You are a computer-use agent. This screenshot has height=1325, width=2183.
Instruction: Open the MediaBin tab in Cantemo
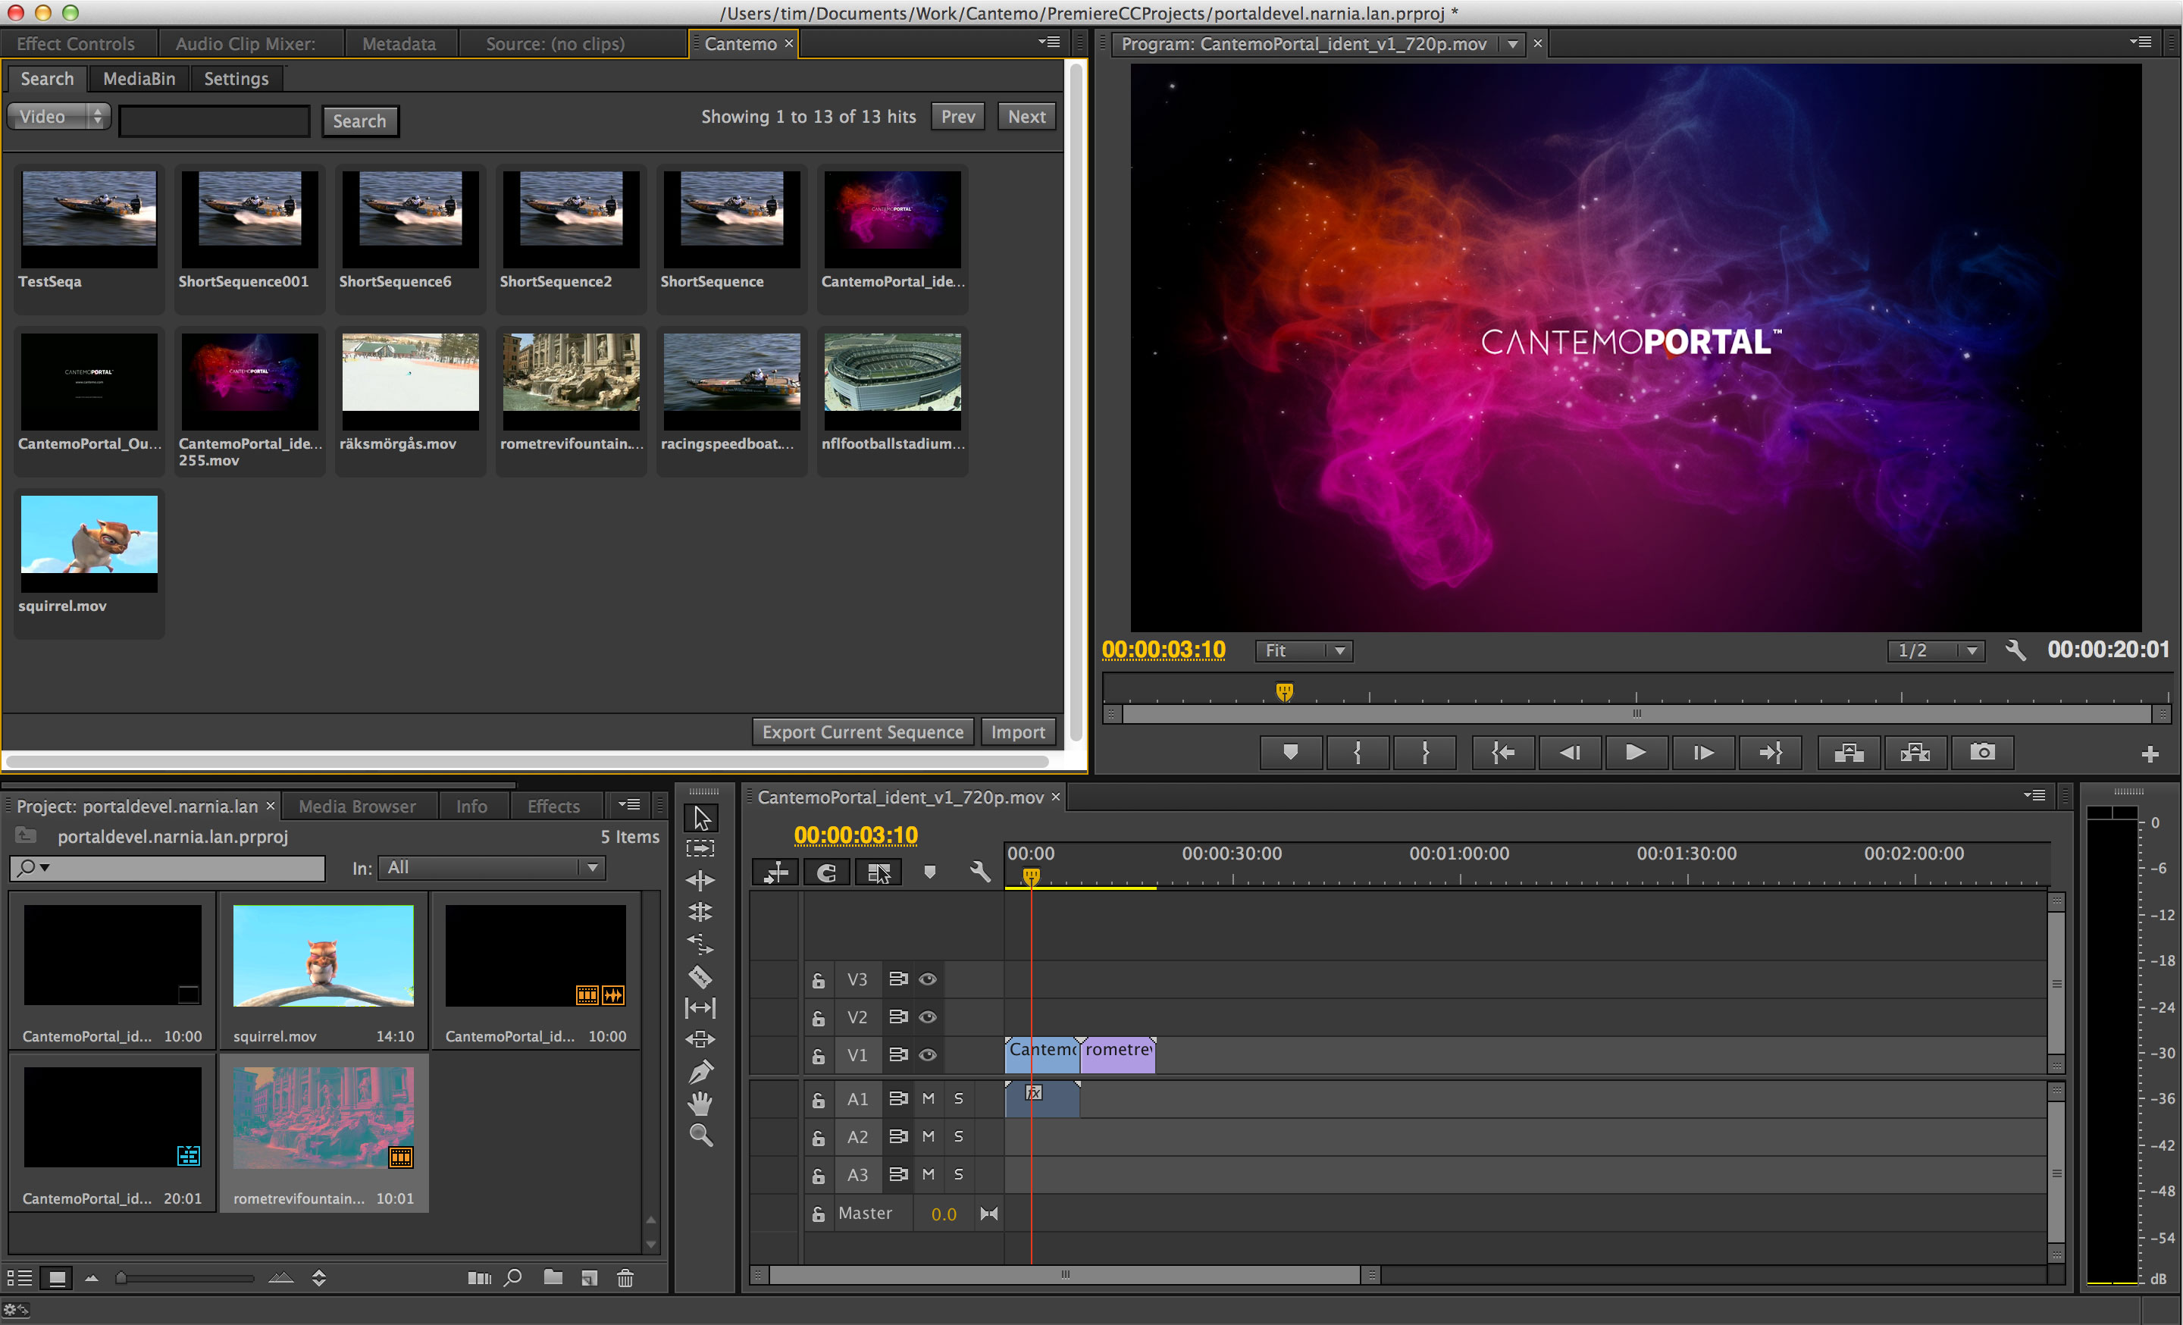pos(139,79)
